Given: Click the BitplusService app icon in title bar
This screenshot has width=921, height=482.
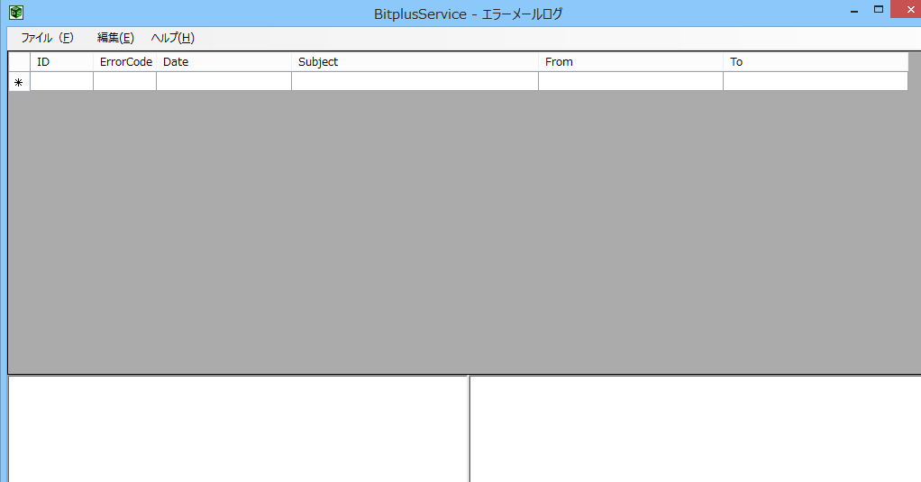Looking at the screenshot, I should (16, 13).
